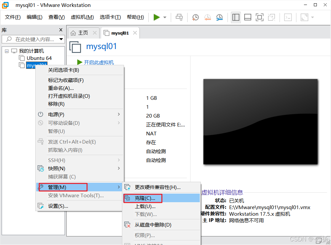Image resolution: width=331 pixels, height=245 pixels.
Task: Click delete icon beside 从磁盘中删除(D)
Action: coord(127,225)
